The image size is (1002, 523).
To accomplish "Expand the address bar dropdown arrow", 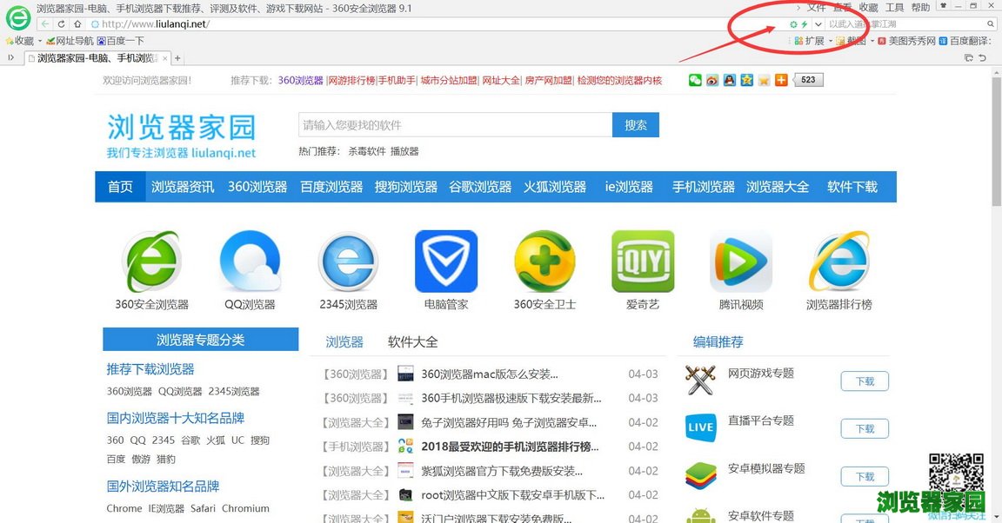I will click(x=818, y=24).
